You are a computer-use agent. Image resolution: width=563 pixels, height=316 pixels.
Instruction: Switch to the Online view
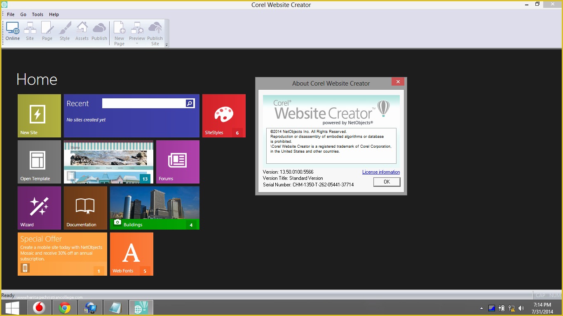tap(12, 31)
